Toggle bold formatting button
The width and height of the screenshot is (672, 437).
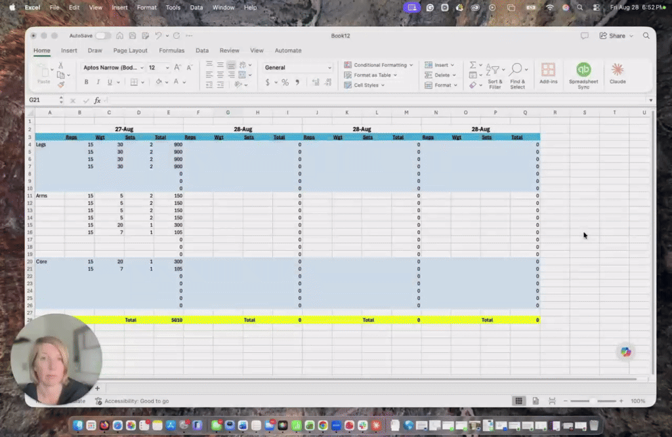click(x=86, y=82)
